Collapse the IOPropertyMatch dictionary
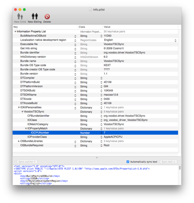Screen dimensions: 194x203 (x=26, y=129)
